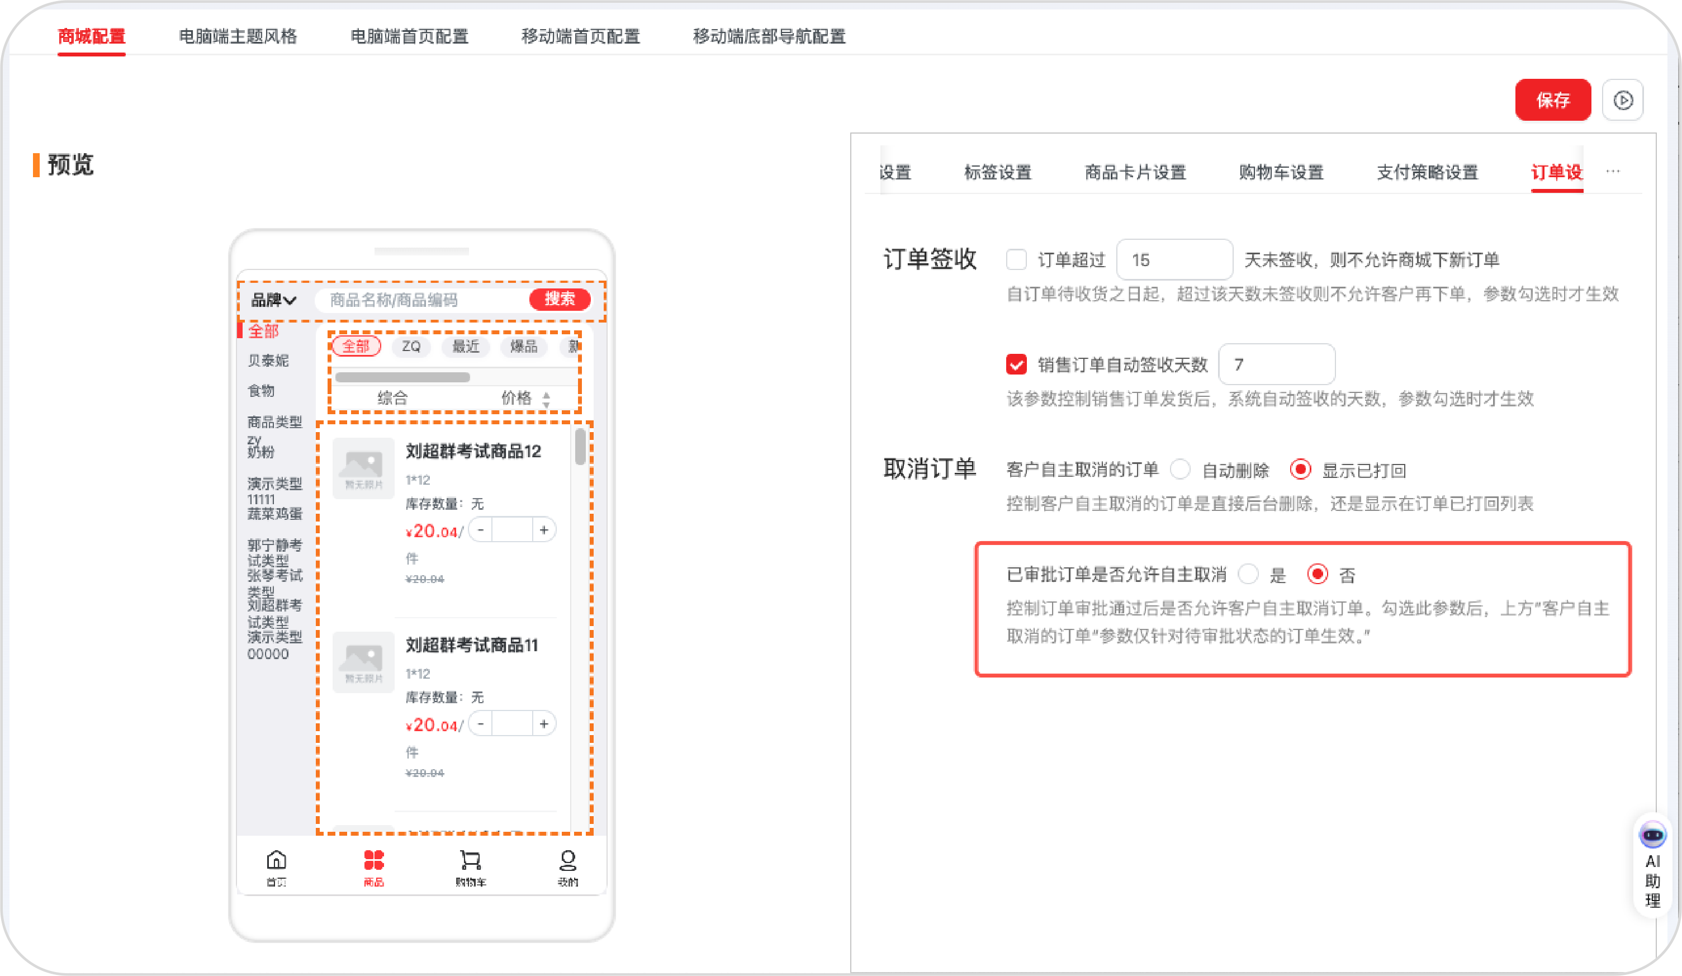Uncheck 销售订单自动签收天数 checkbox
Viewport: 1682px width, 976px height.
(x=1017, y=364)
